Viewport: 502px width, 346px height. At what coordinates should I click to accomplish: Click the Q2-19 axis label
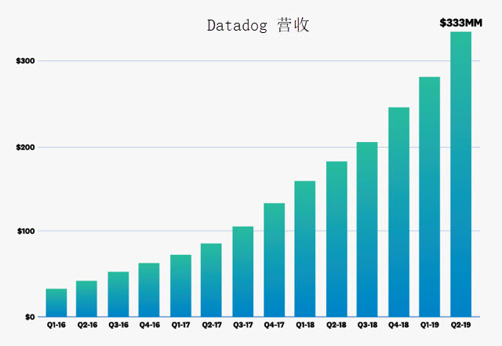(x=460, y=325)
